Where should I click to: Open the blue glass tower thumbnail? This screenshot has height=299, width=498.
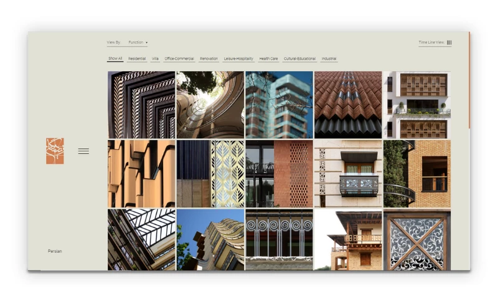279,105
